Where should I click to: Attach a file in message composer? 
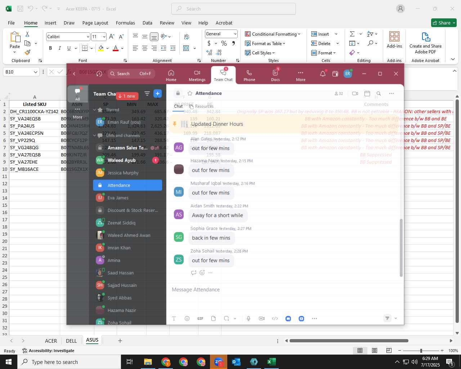[x=214, y=319]
